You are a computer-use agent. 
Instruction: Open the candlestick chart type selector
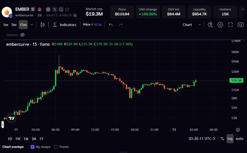(43, 25)
